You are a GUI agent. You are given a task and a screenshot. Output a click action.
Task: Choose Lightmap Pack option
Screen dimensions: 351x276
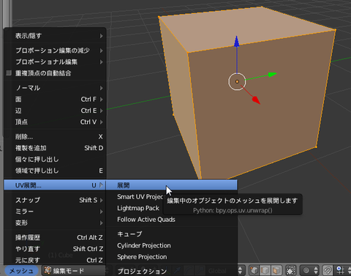point(138,208)
